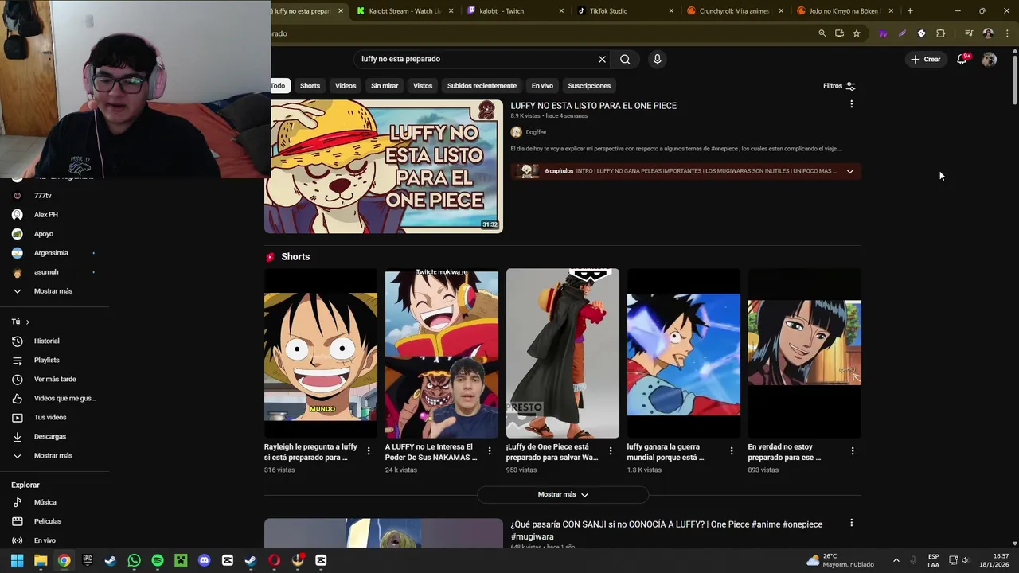Select the Shorts filter chip
This screenshot has width=1019, height=573.
(x=310, y=86)
